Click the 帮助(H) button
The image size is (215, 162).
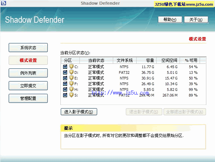170,20
